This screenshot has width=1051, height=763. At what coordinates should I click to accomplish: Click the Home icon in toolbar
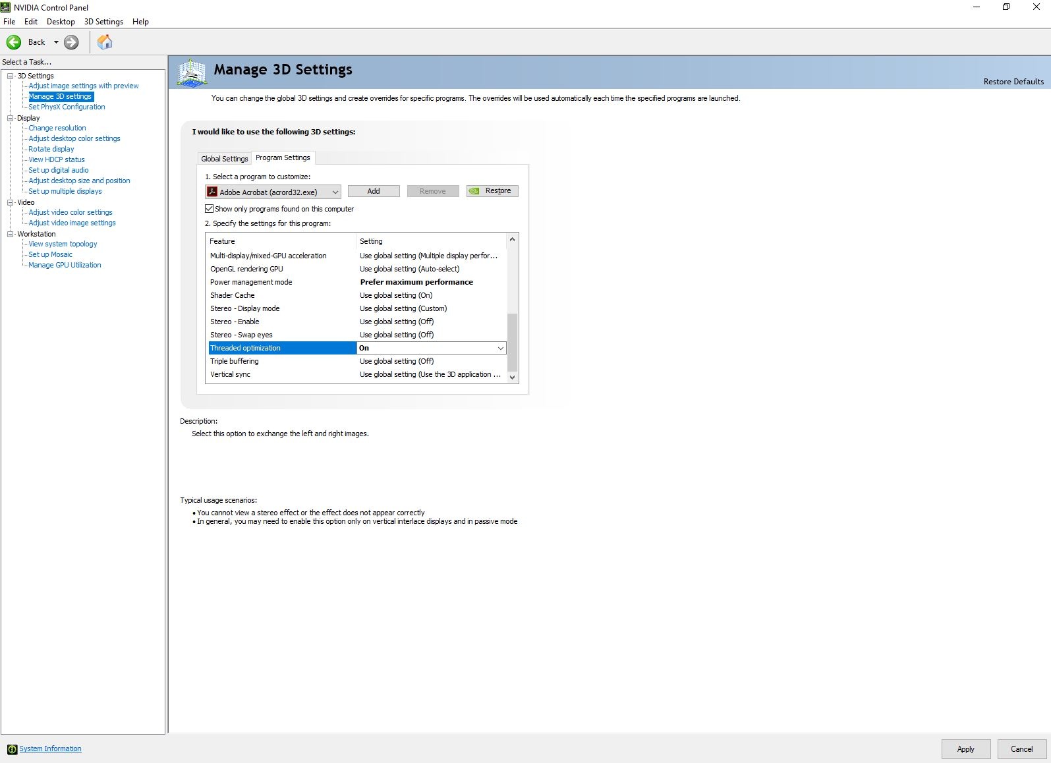pos(105,42)
